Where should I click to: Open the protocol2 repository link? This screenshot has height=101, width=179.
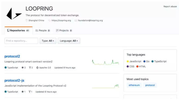(x=12, y=56)
